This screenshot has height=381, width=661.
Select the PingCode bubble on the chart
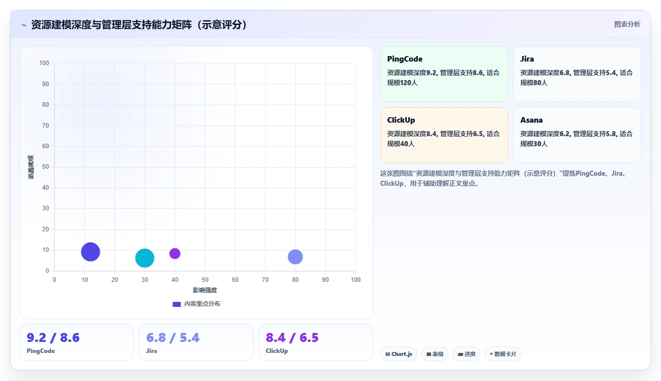pos(90,252)
